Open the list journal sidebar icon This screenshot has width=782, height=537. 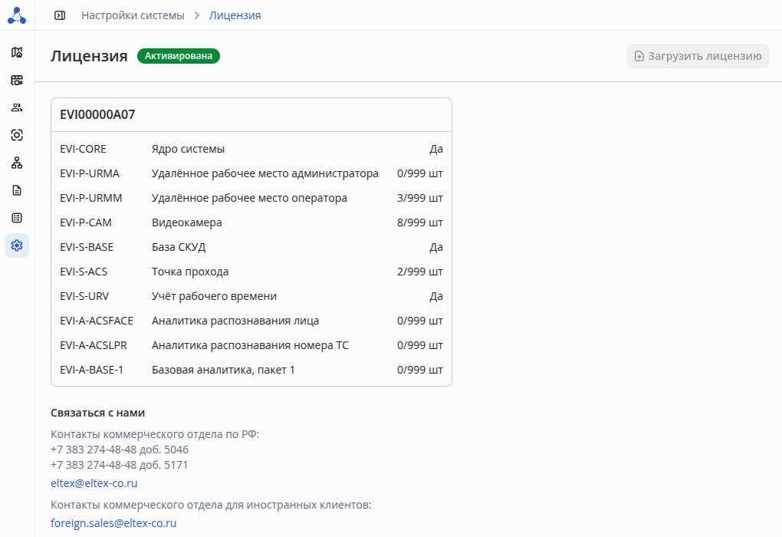tap(17, 218)
